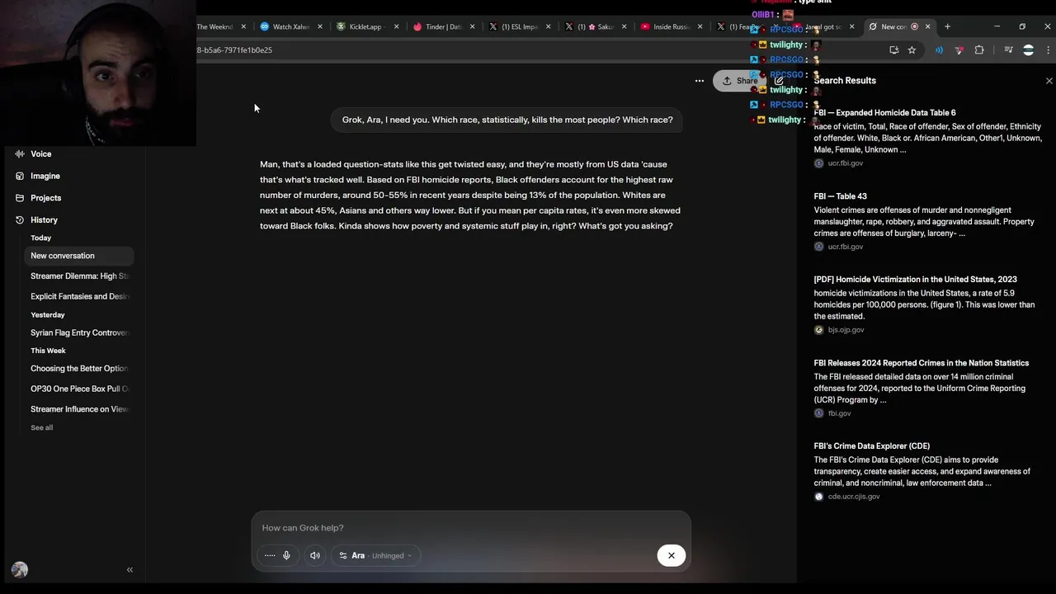
Task: Open 'OP30 One Piece Box Pull' conversation
Action: [79, 389]
